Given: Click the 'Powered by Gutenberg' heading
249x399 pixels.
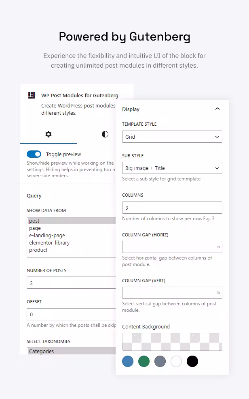Looking at the screenshot, I should 124,37.
